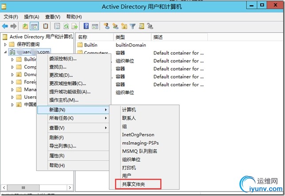
Task: Select MSMQ 队列别名 in the New submenu
Action: (145, 151)
